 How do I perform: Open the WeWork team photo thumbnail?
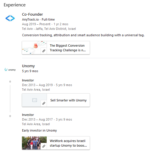[34, 143]
